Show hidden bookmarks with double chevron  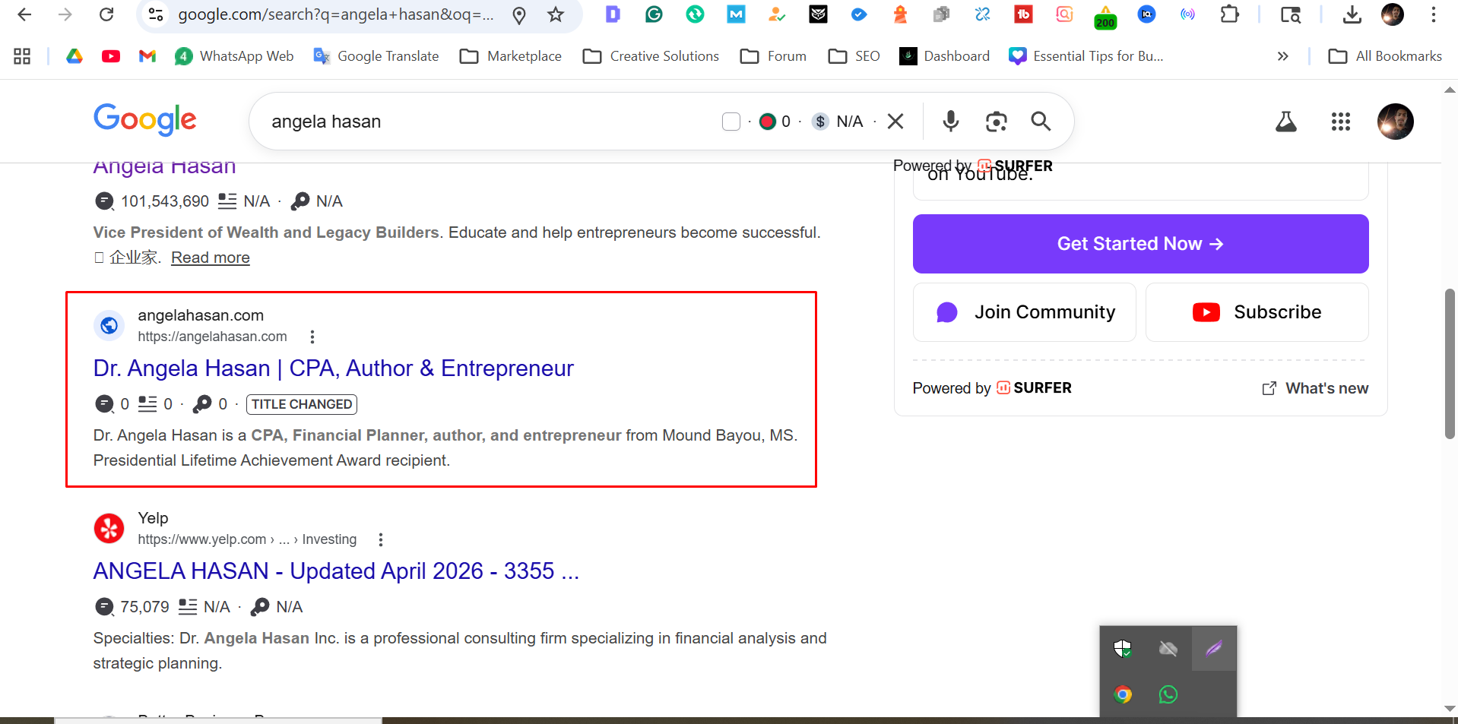(x=1282, y=56)
